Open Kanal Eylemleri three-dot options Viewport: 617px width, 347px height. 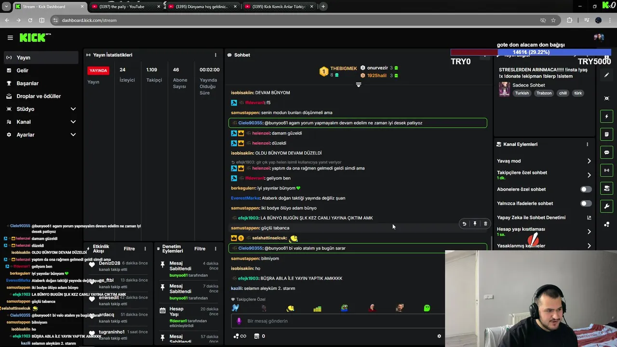[587, 144]
